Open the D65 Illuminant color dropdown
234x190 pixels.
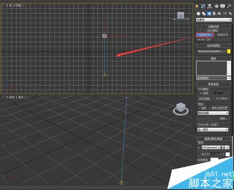pyautogui.click(x=215, y=147)
